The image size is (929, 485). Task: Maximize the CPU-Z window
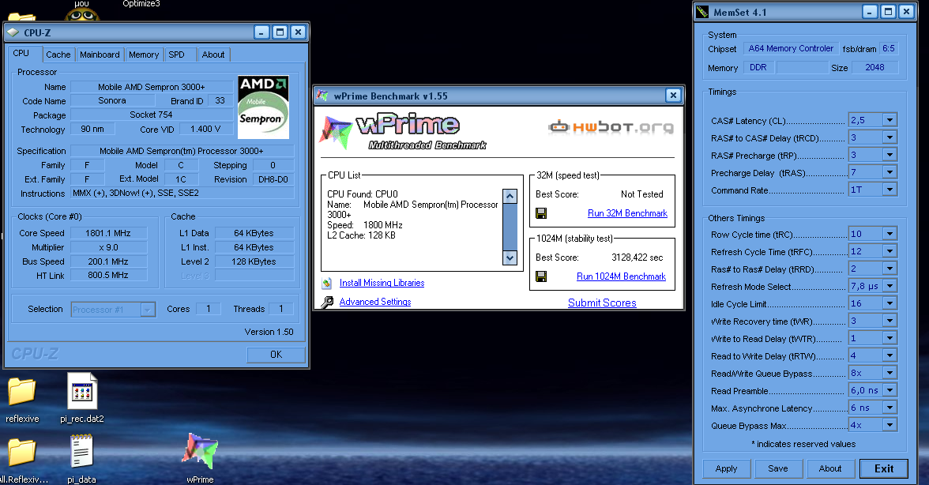[x=280, y=32]
